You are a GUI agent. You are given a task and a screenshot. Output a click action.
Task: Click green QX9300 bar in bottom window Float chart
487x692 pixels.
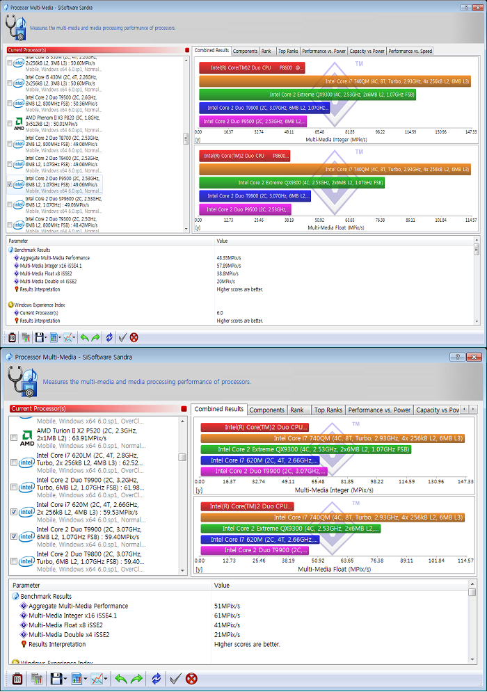(291, 529)
